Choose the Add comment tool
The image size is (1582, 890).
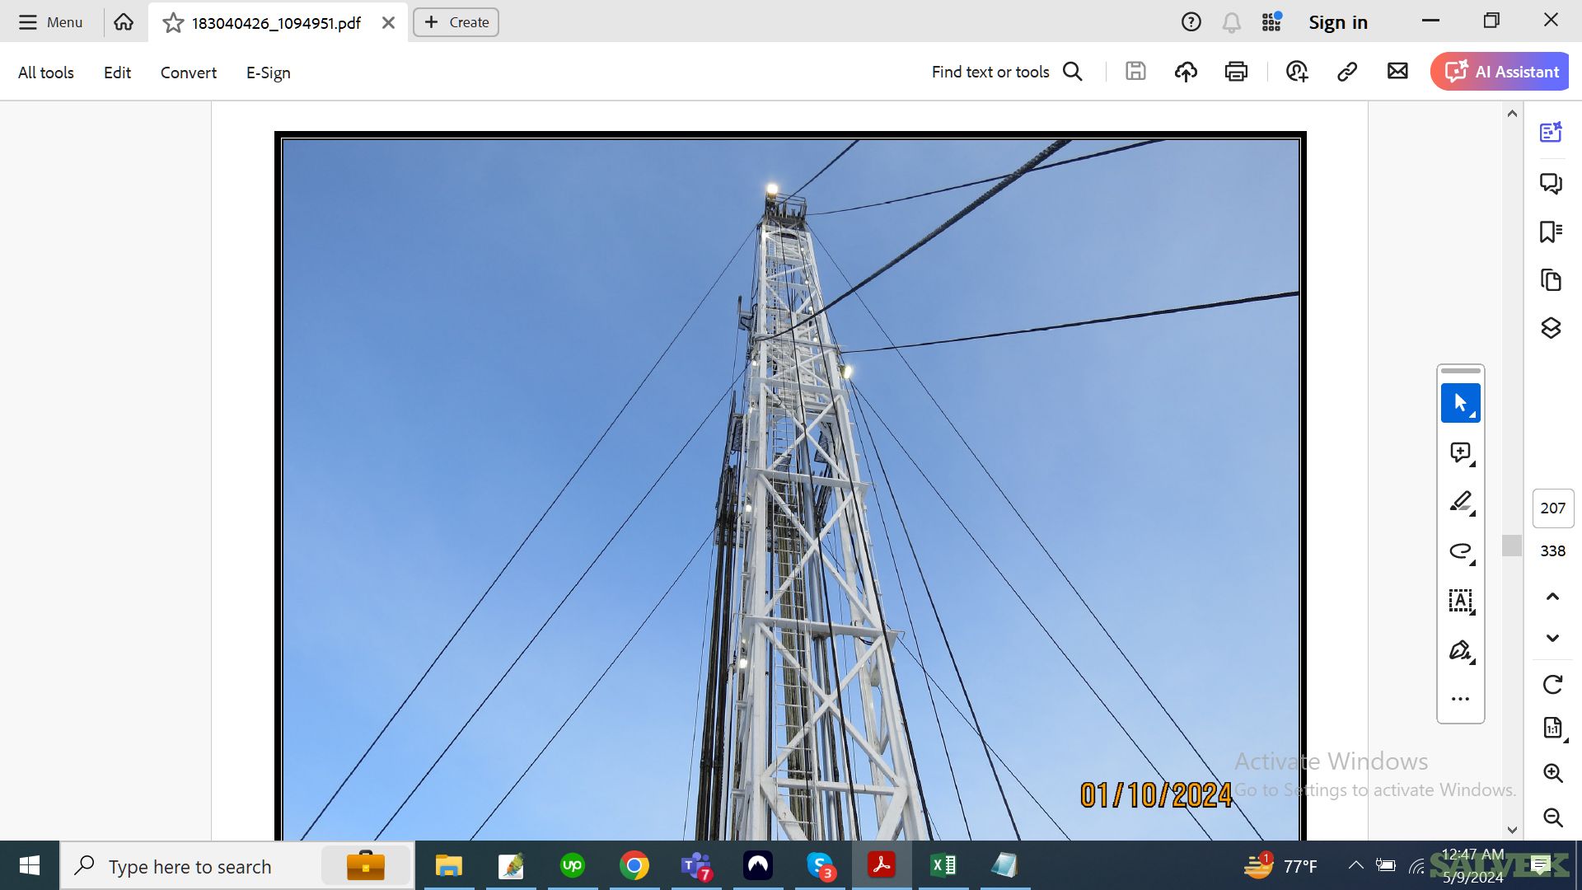click(1461, 452)
